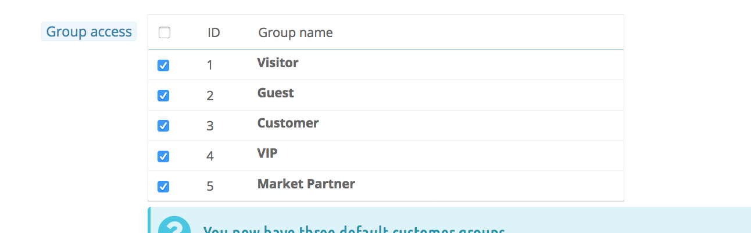Uncheck the VIP group checkbox
The image size is (751, 233).
click(x=163, y=156)
